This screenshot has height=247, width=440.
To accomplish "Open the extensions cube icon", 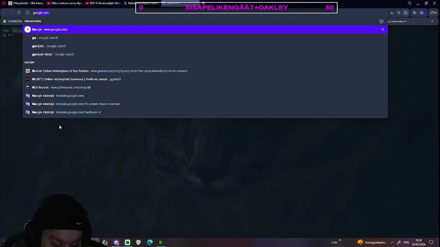I will 422,13.
